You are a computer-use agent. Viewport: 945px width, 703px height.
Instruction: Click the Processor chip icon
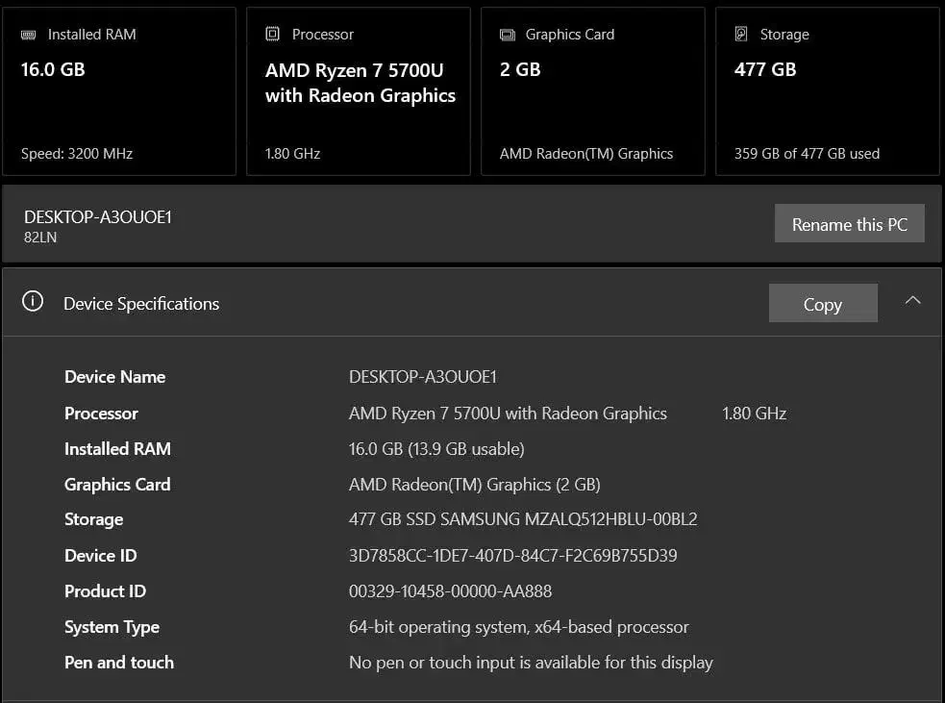coord(273,35)
